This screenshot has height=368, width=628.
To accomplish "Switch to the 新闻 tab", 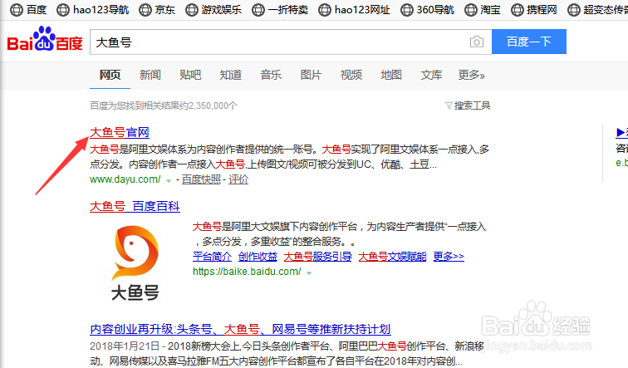I will tap(150, 75).
